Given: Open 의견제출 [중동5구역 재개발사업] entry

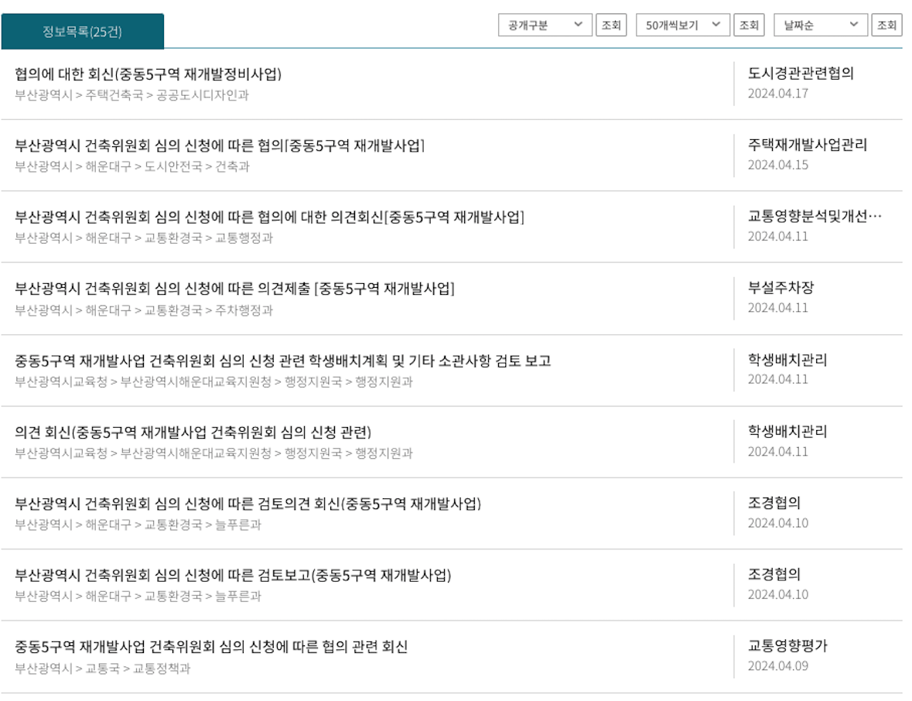Looking at the screenshot, I should tap(235, 289).
